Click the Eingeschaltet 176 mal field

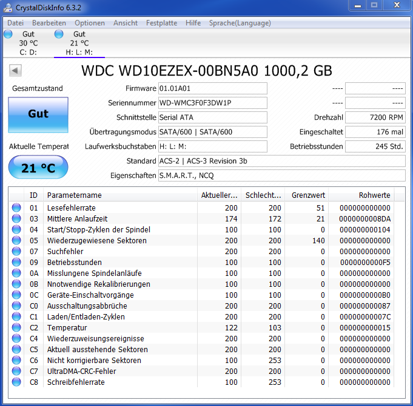click(375, 132)
